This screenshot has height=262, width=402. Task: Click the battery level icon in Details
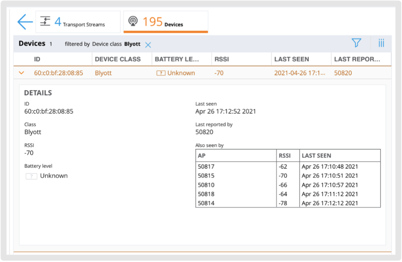31,176
